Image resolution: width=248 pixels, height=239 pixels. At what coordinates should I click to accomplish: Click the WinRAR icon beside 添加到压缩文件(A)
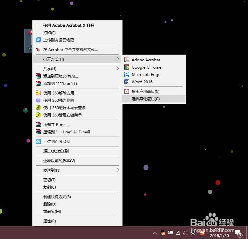pyautogui.click(x=38, y=76)
